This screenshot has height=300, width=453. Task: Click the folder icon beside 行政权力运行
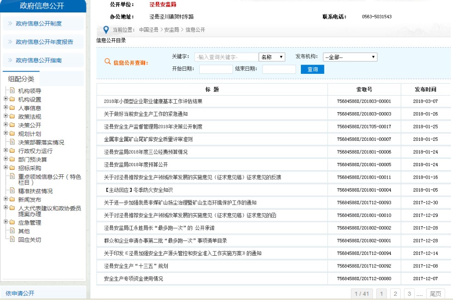pos(12,150)
